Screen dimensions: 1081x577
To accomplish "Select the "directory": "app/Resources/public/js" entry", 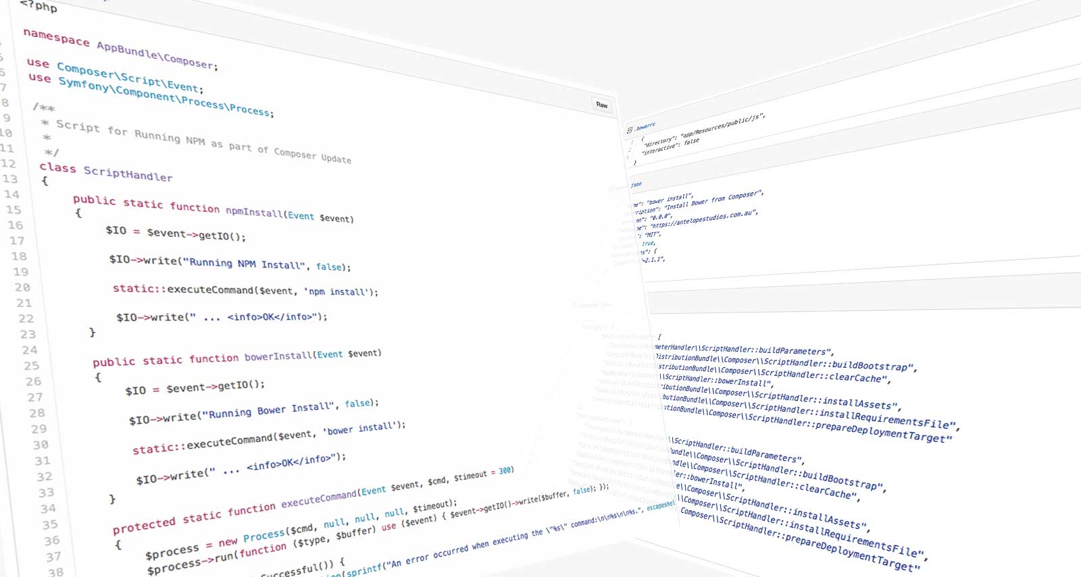I will [703, 130].
